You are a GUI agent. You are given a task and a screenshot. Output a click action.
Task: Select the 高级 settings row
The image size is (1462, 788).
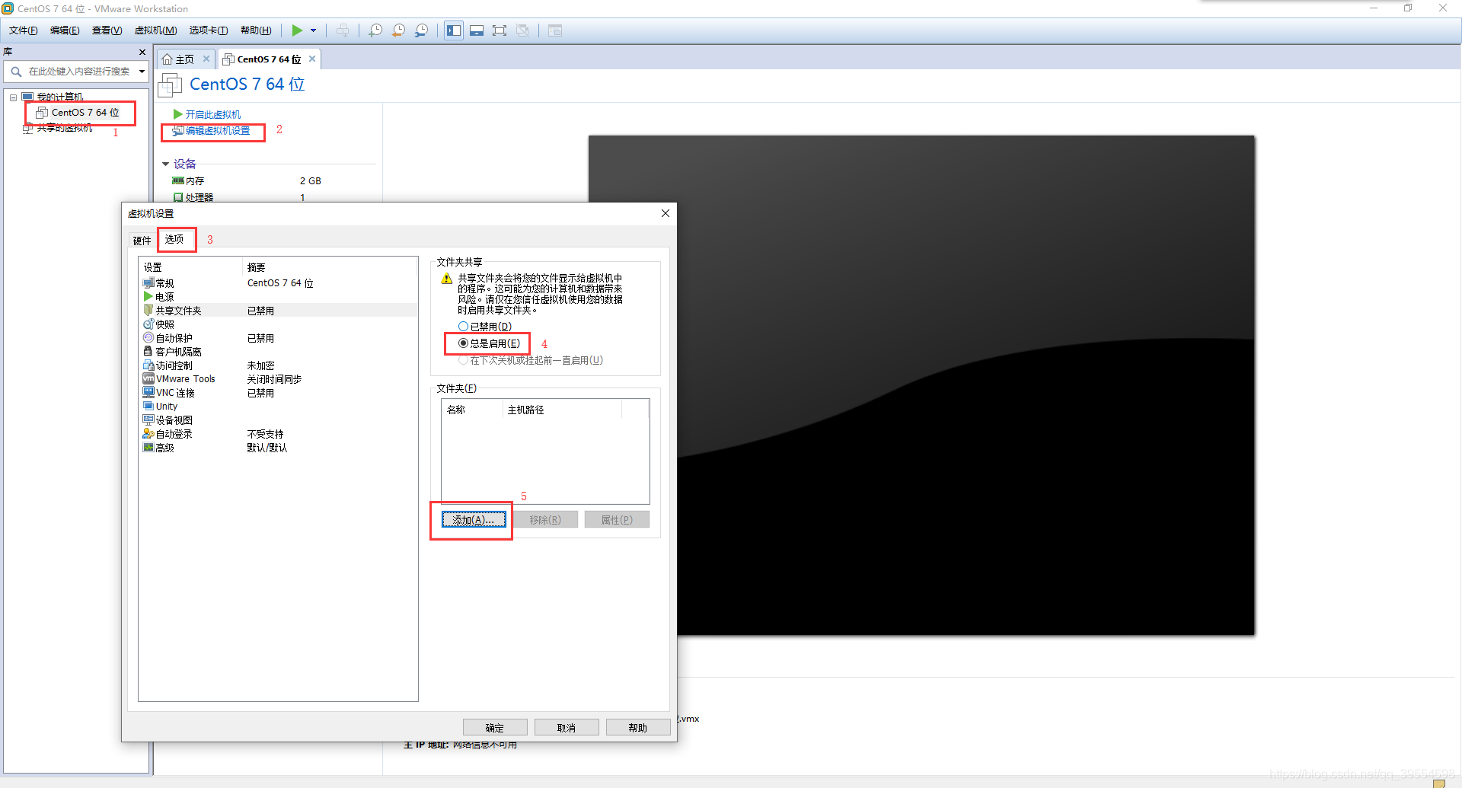[x=278, y=448]
